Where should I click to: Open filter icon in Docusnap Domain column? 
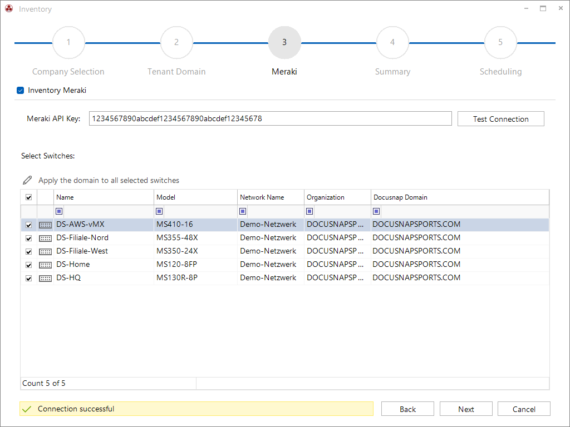coord(377,211)
